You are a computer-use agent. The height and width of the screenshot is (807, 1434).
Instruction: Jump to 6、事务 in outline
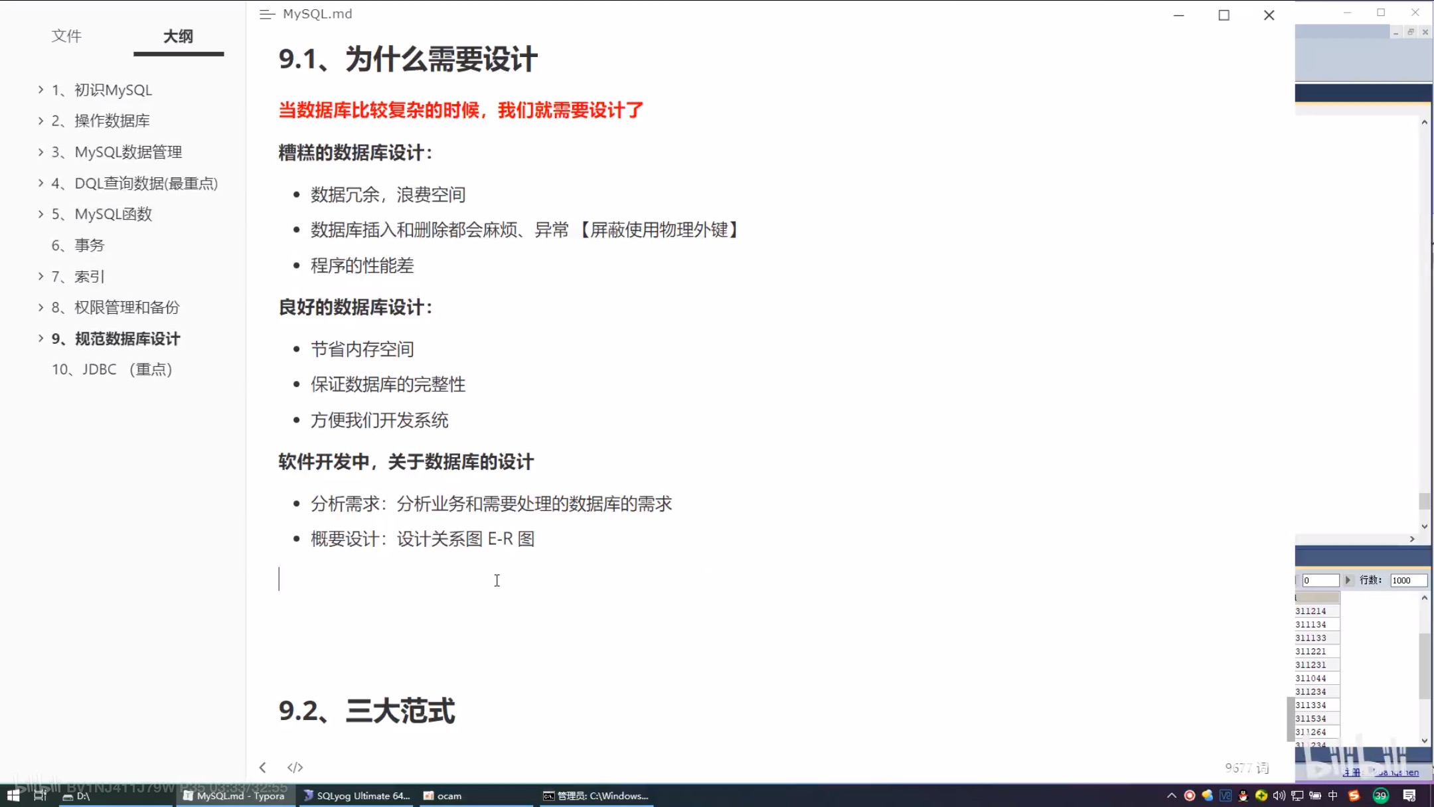tap(78, 245)
